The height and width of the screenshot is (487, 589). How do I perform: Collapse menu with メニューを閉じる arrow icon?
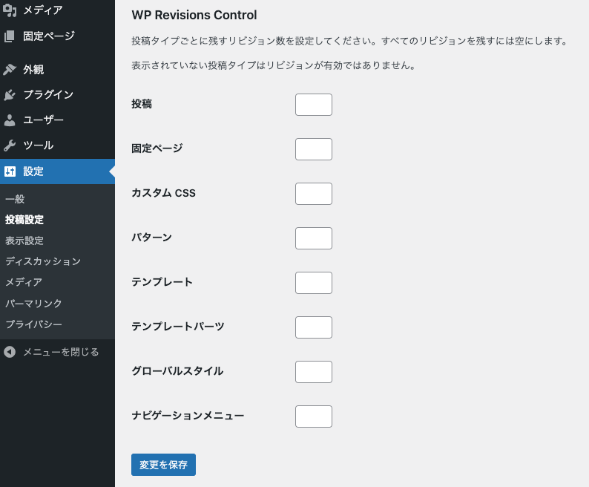click(10, 352)
